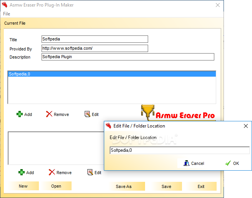Click upper Add label under first list
The image size is (252, 198).
point(28,114)
